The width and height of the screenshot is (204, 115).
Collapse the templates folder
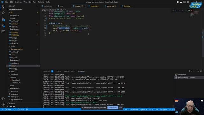tap(14, 74)
